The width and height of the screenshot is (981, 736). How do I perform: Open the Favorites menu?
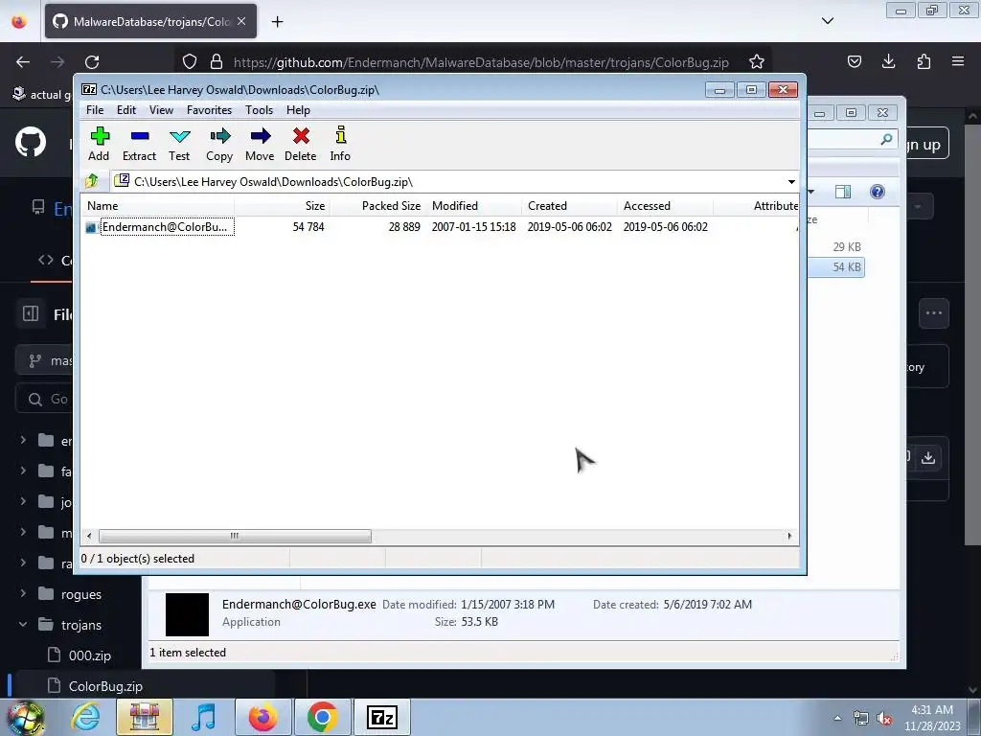coord(209,110)
